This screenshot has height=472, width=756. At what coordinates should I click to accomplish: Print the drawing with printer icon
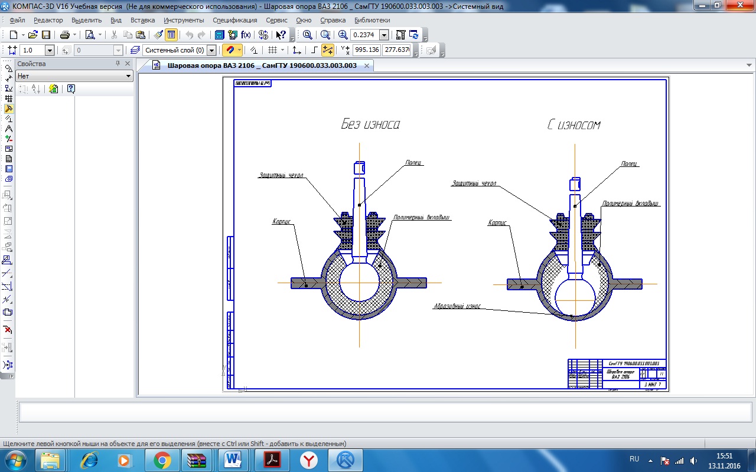pyautogui.click(x=65, y=35)
